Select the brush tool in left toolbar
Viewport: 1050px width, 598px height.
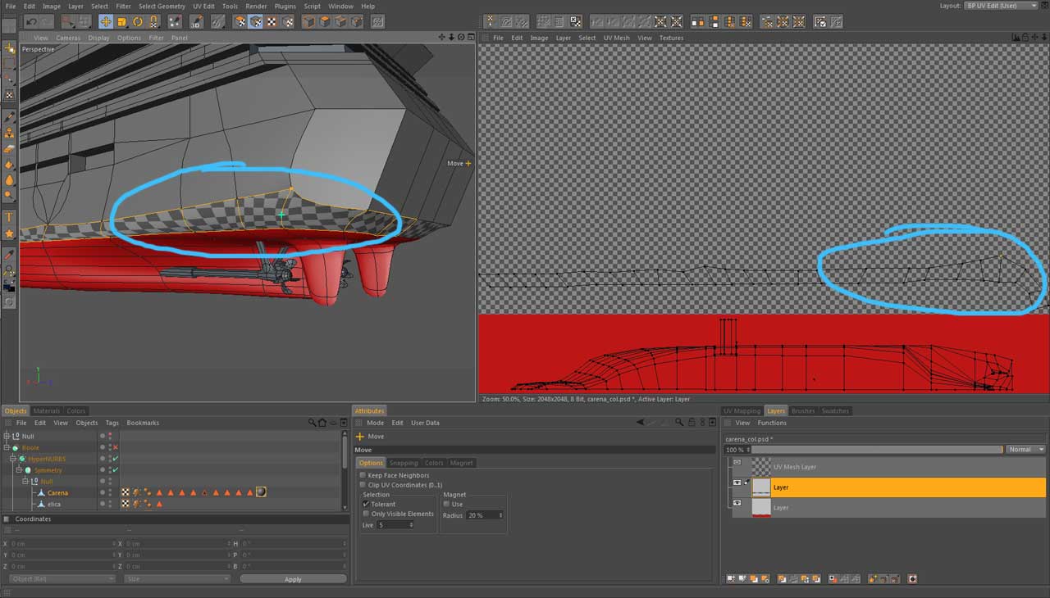(x=10, y=117)
